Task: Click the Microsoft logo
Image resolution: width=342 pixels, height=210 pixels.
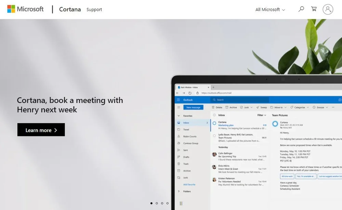Action: pyautogui.click(x=25, y=9)
